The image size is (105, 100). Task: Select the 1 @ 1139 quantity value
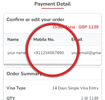[90, 98]
